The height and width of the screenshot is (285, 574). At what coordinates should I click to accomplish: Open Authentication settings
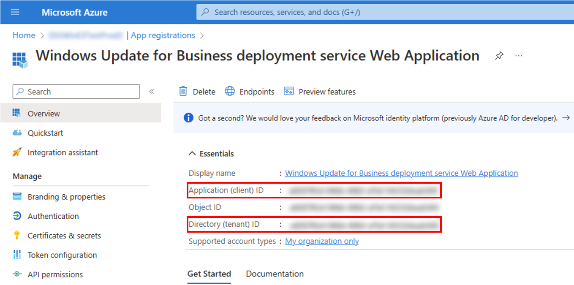click(53, 216)
